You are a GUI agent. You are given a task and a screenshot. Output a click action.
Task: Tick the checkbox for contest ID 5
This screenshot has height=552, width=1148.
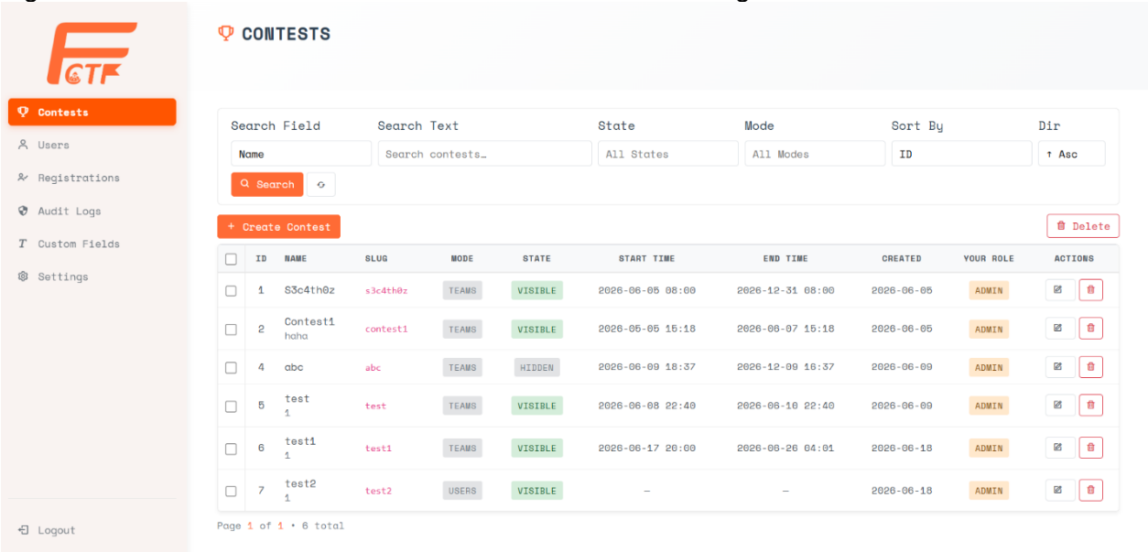tap(231, 406)
